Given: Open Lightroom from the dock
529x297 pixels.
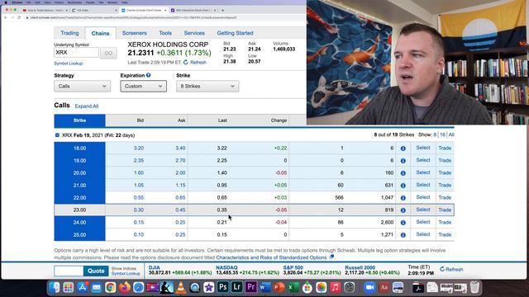Looking at the screenshot, I should point(237,287).
